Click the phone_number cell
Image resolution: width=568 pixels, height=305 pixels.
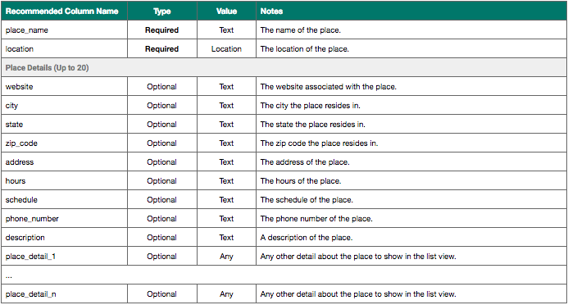pos(64,218)
